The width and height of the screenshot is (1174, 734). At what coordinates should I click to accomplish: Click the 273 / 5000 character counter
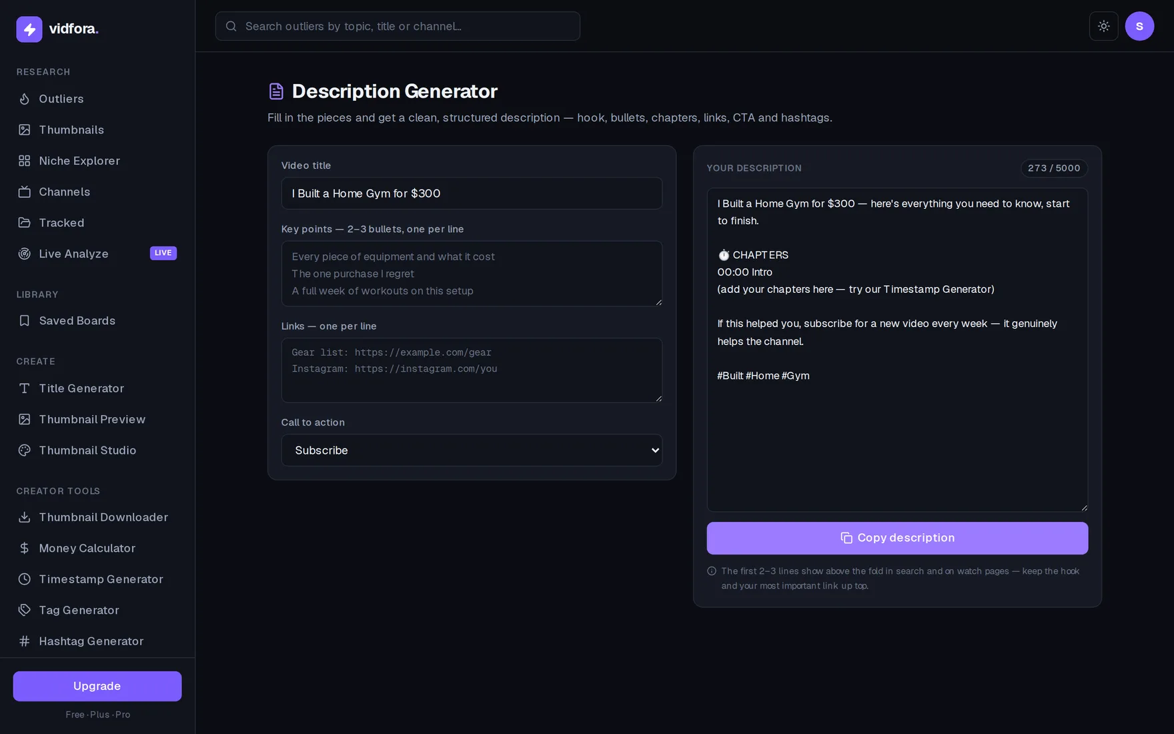tap(1054, 168)
